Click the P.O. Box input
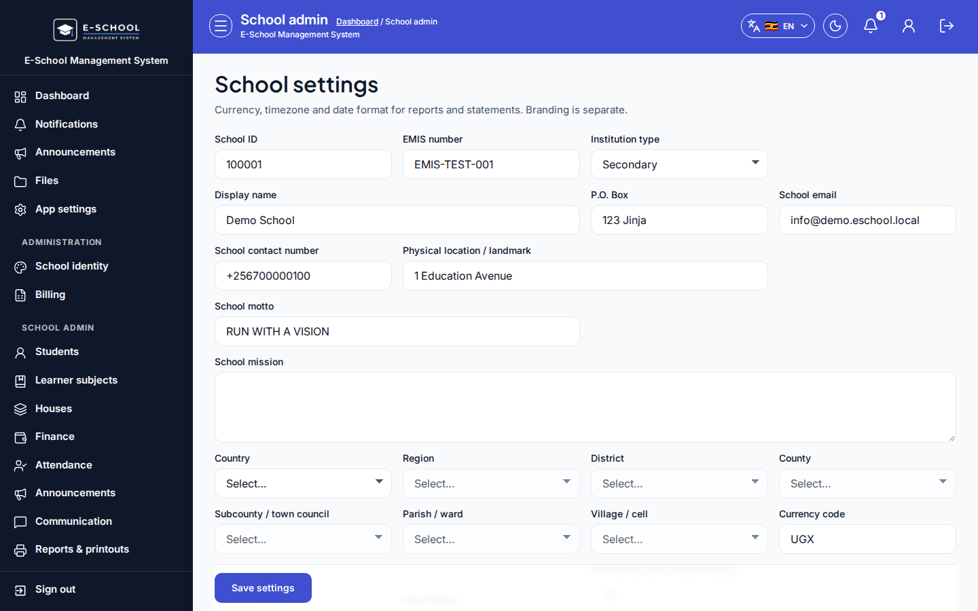 [x=679, y=220]
